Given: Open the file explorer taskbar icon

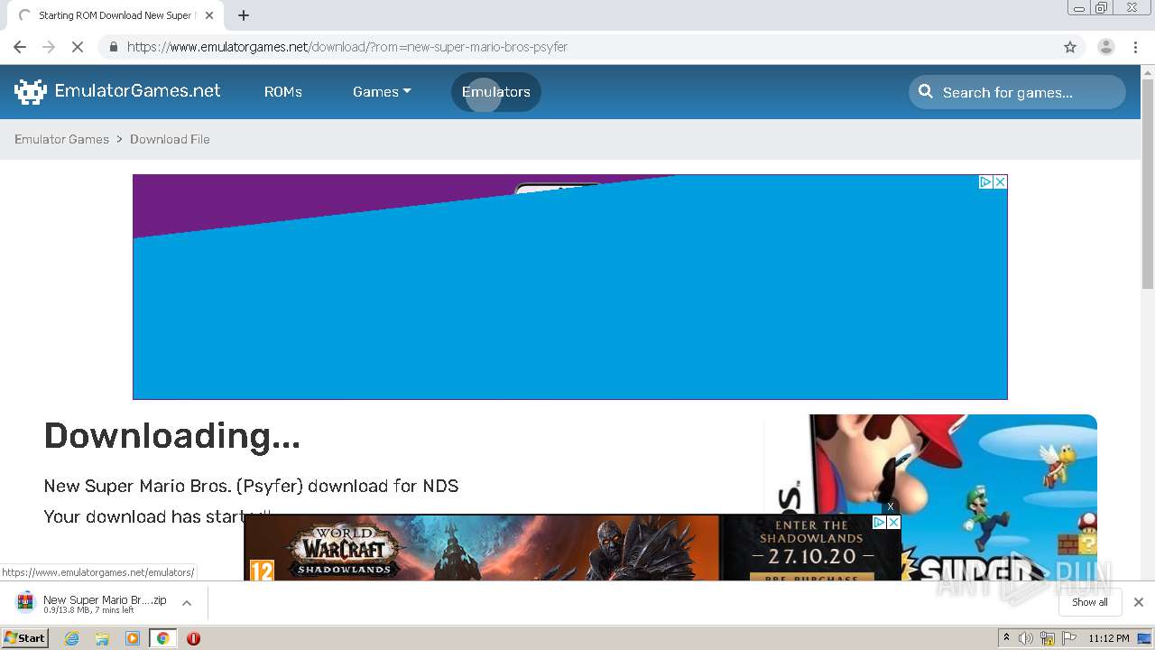Looking at the screenshot, I should point(102,638).
